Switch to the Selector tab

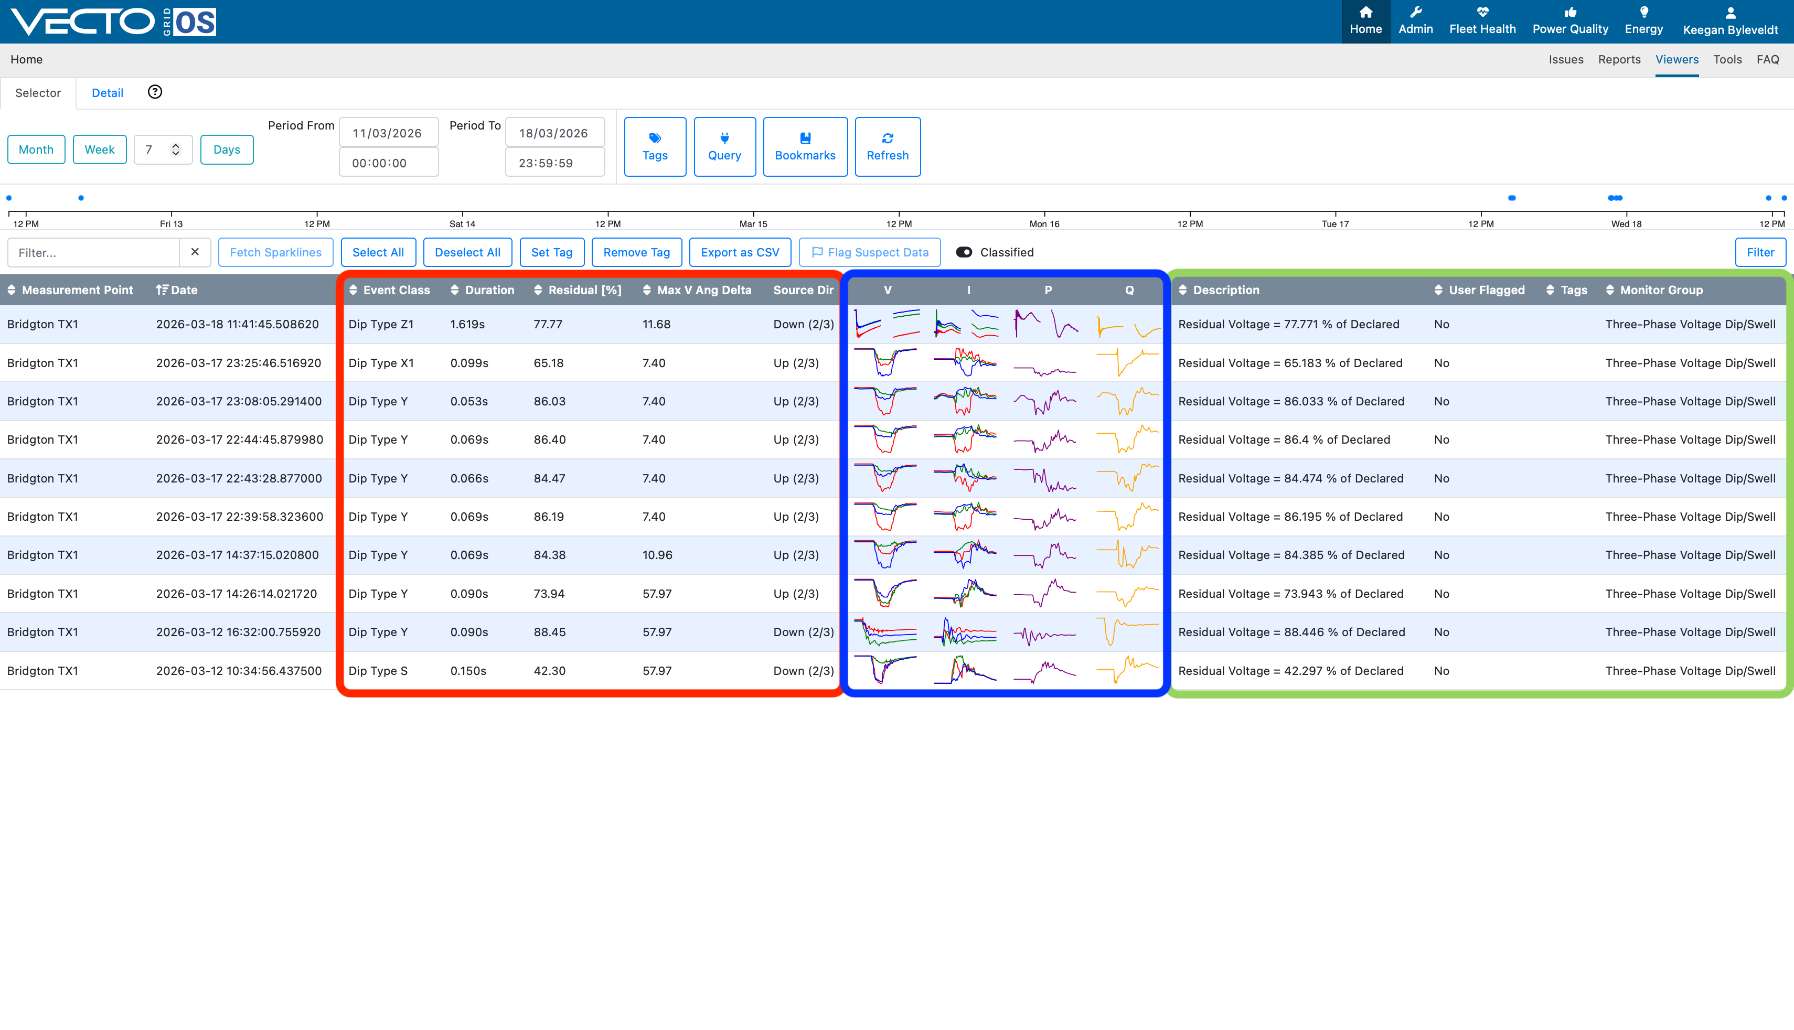(38, 93)
